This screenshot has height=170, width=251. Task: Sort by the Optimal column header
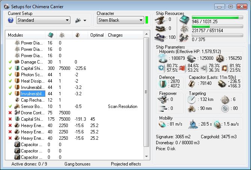pyautogui.click(x=97, y=35)
